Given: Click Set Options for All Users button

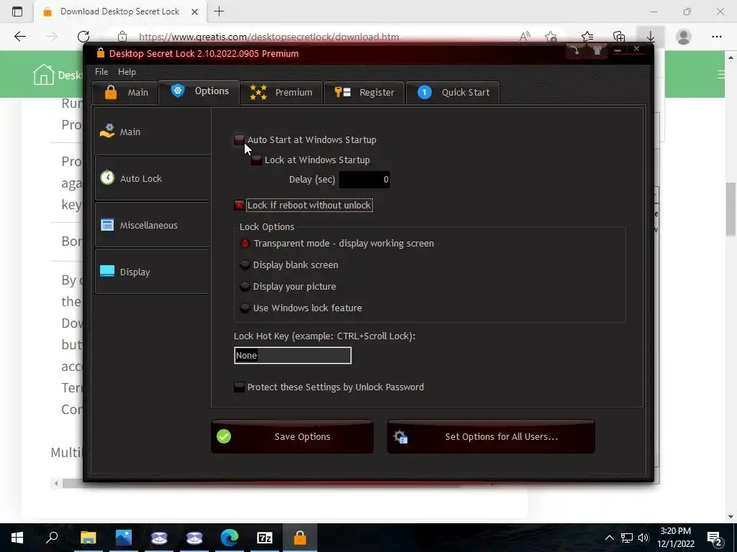Looking at the screenshot, I should pyautogui.click(x=491, y=436).
